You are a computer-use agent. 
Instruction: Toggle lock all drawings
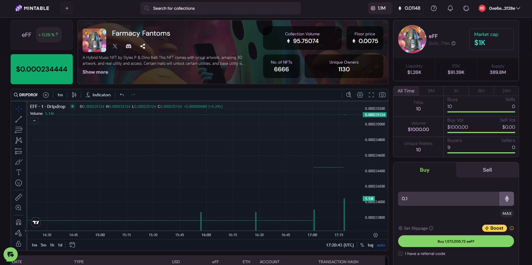(19, 243)
